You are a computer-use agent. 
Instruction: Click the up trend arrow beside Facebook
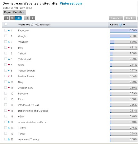click(9, 30)
